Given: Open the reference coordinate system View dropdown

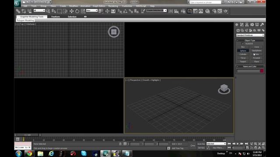Looking at the screenshot, I should pos(91,10).
